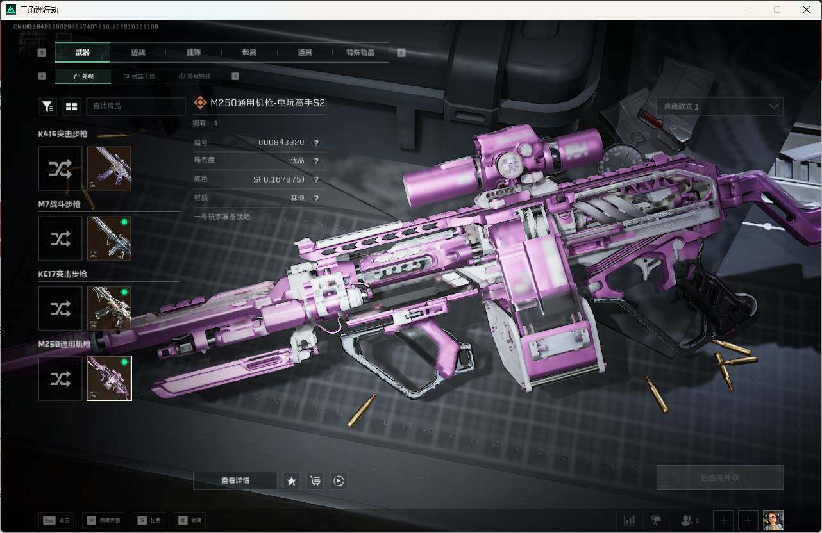Shuffle random skin for M250通用机枪
The image size is (822, 533).
60,379
